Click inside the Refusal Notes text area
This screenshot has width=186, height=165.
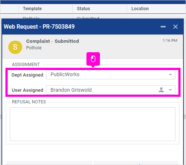coord(93,124)
